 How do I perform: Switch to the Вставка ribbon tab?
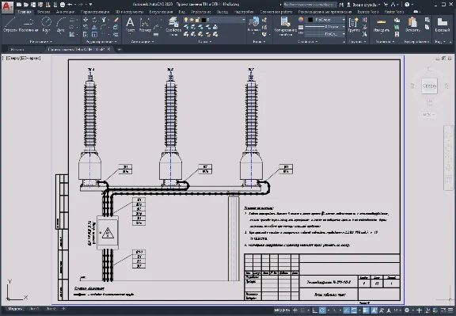pyautogui.click(x=44, y=12)
